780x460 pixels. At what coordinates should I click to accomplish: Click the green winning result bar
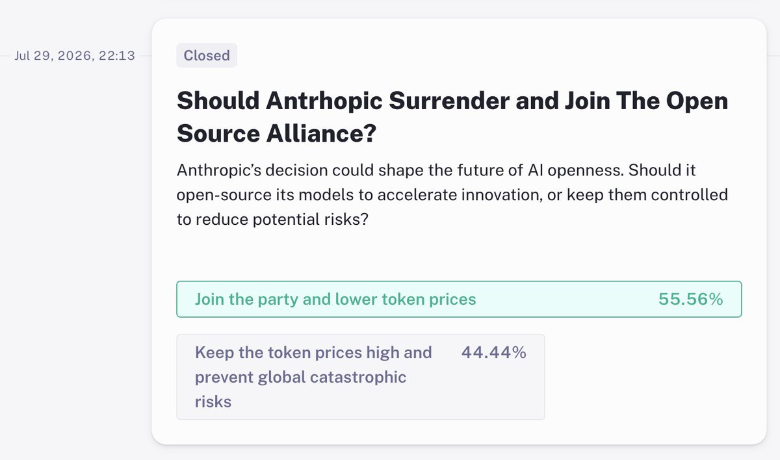[x=459, y=299]
